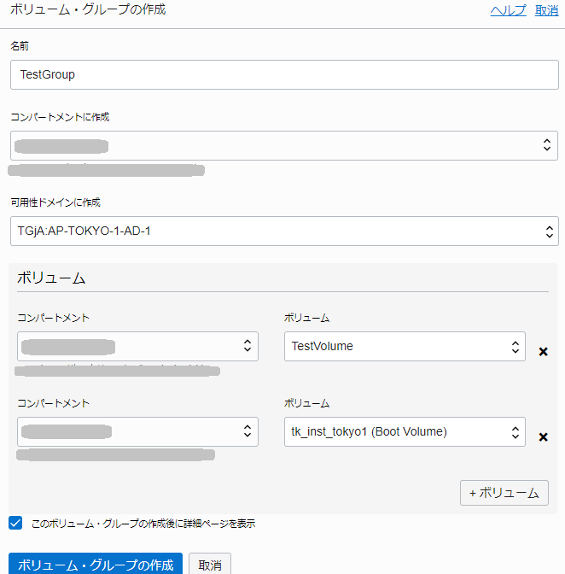Click the ボリューム section heading
This screenshot has height=574, width=565.
(50, 278)
